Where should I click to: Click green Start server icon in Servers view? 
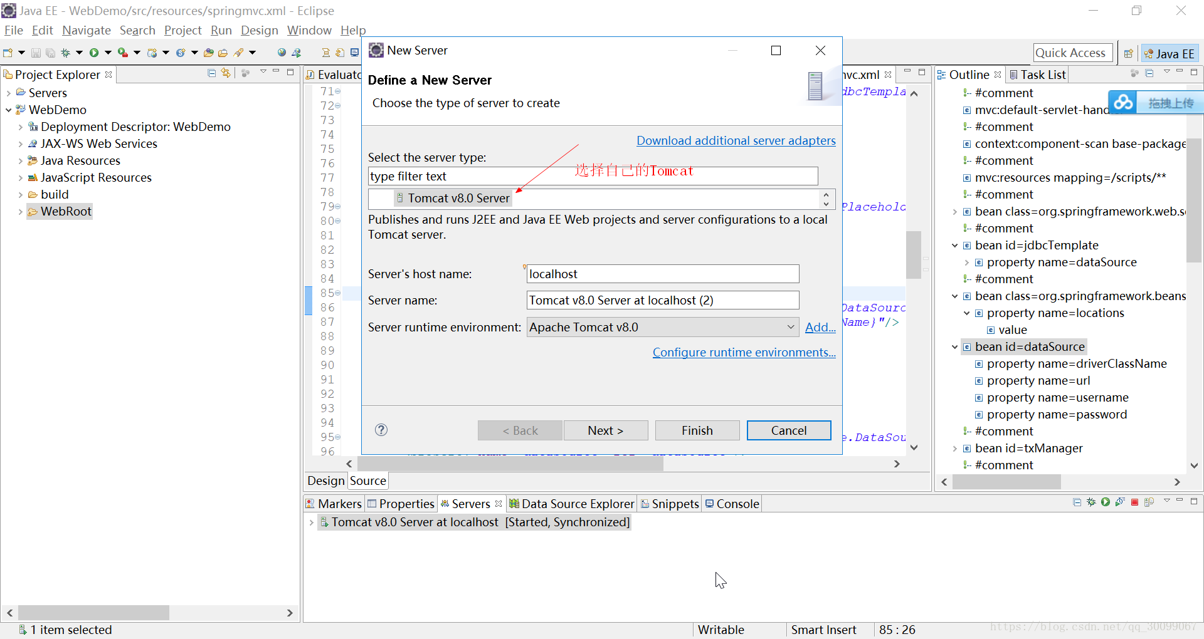[x=1106, y=502]
